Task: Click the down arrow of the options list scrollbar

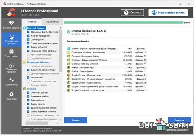Action: pyautogui.click(x=61, y=119)
